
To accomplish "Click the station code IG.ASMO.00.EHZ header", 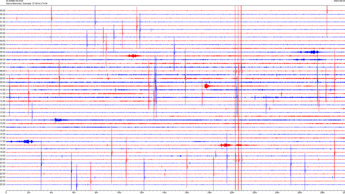I will click(14, 1).
